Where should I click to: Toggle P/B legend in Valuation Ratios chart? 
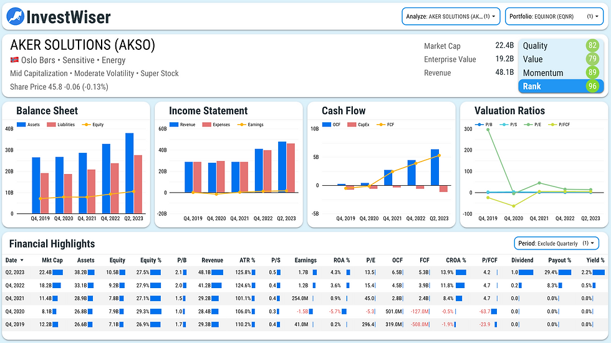pyautogui.click(x=484, y=125)
